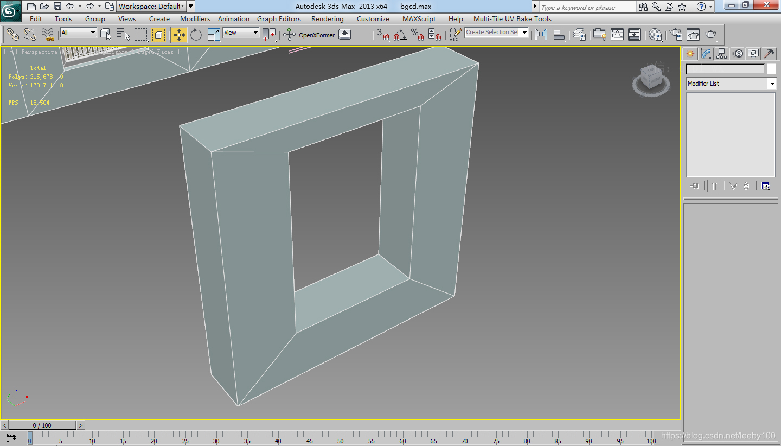Toggle 3D Snaps
The width and height of the screenshot is (781, 446).
tap(383, 34)
